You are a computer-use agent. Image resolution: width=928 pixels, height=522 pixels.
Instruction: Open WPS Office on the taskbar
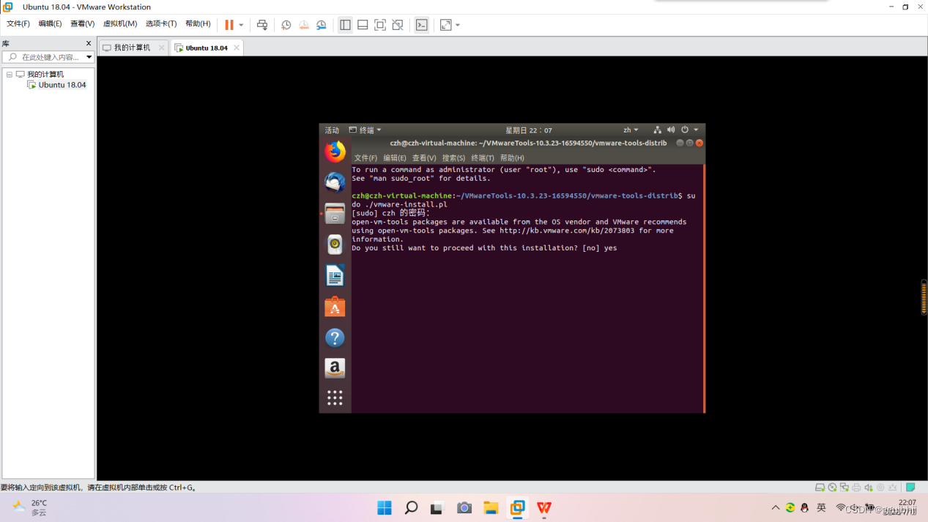pos(543,507)
